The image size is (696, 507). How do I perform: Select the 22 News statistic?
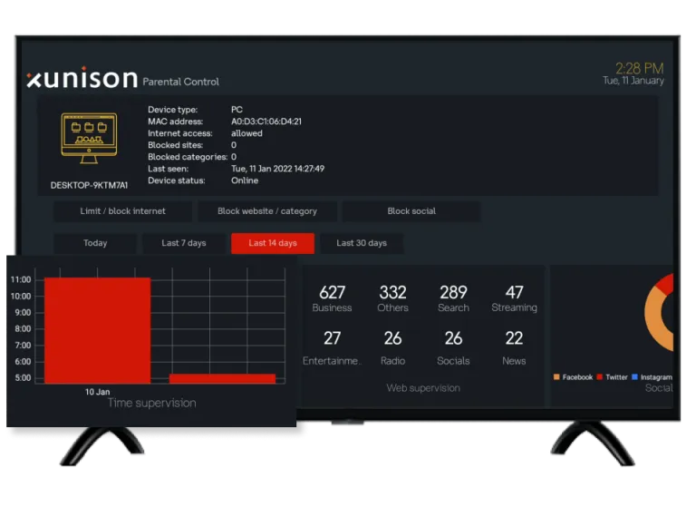(514, 348)
